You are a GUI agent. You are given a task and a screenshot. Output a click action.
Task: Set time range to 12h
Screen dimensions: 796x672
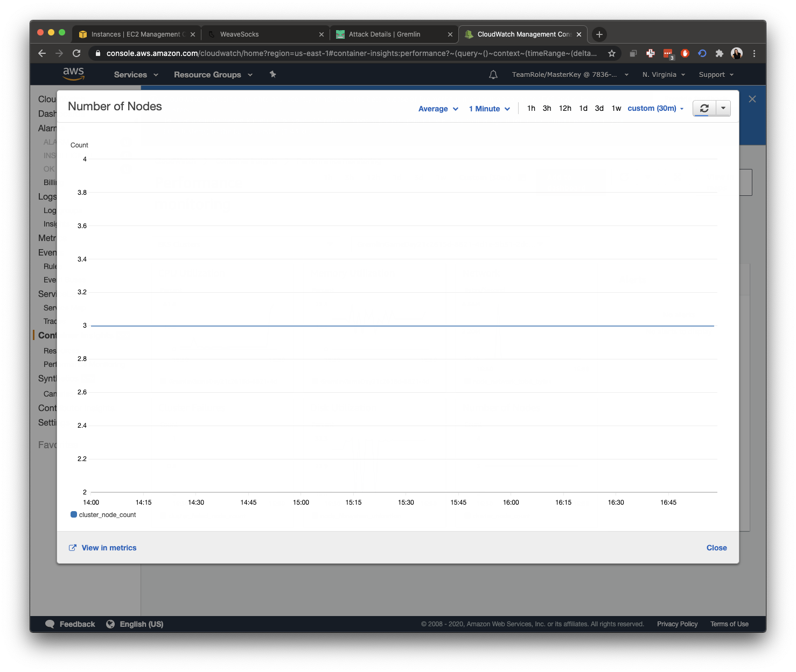(565, 108)
